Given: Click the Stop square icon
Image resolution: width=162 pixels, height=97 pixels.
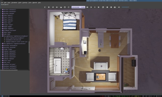Looking at the screenshot, I should point(107,7).
